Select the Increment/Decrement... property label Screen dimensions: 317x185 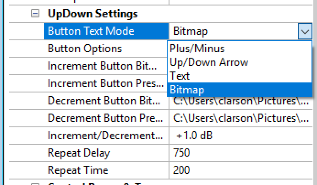click(106, 136)
